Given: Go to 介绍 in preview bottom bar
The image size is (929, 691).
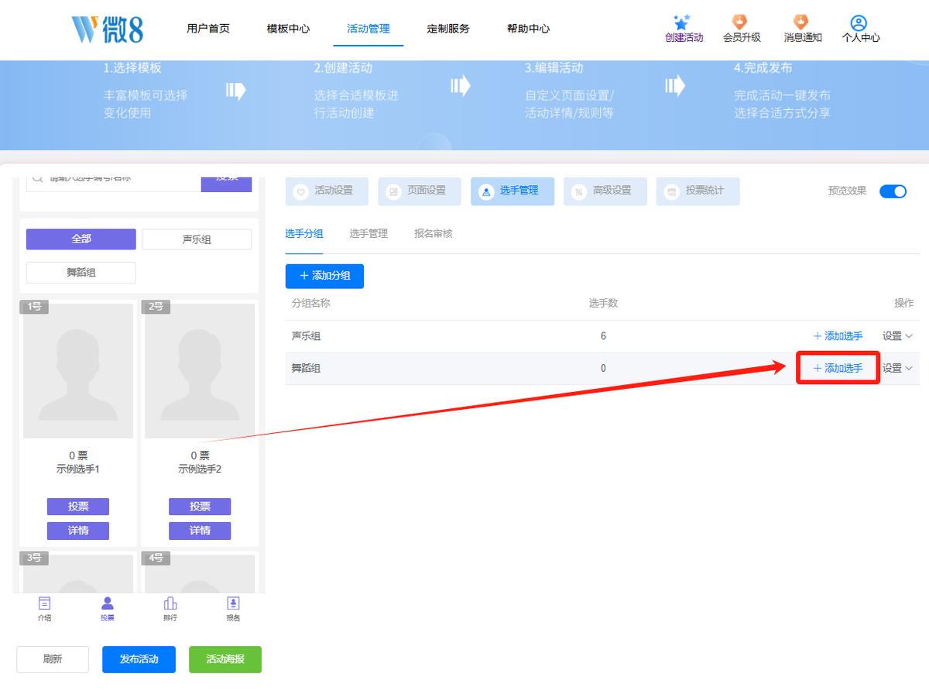Looking at the screenshot, I should pos(44,609).
